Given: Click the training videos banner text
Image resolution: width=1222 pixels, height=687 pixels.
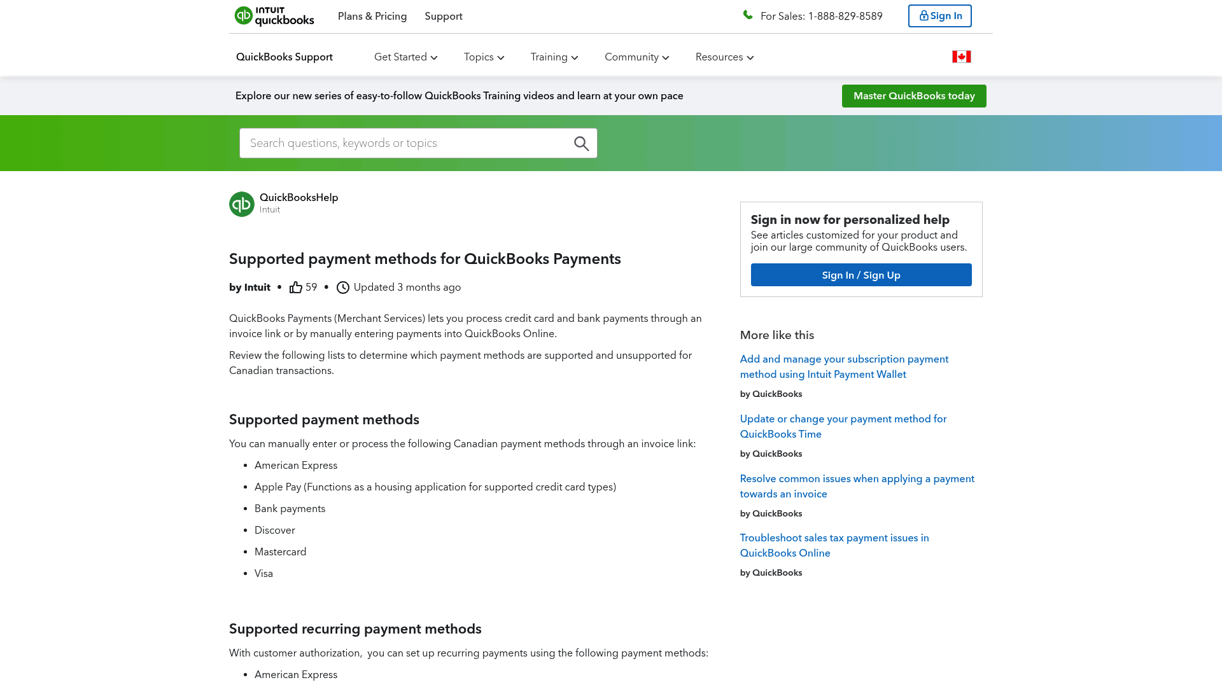Looking at the screenshot, I should [x=460, y=96].
